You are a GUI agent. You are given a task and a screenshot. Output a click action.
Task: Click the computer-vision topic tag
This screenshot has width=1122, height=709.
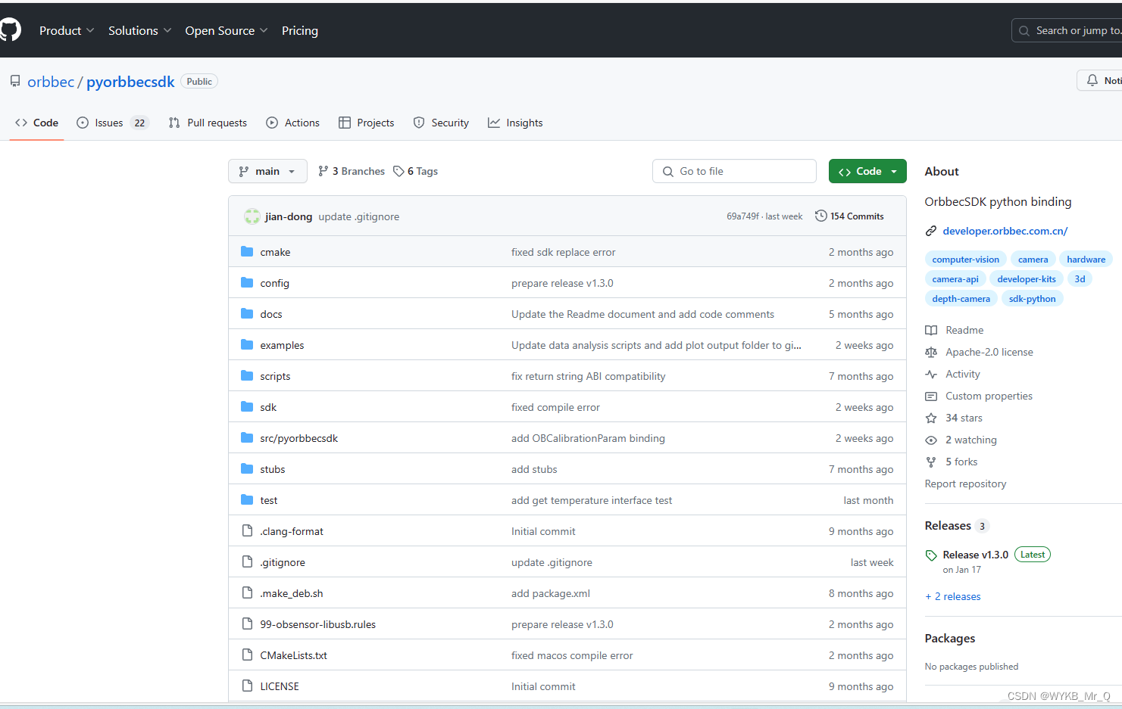(965, 259)
